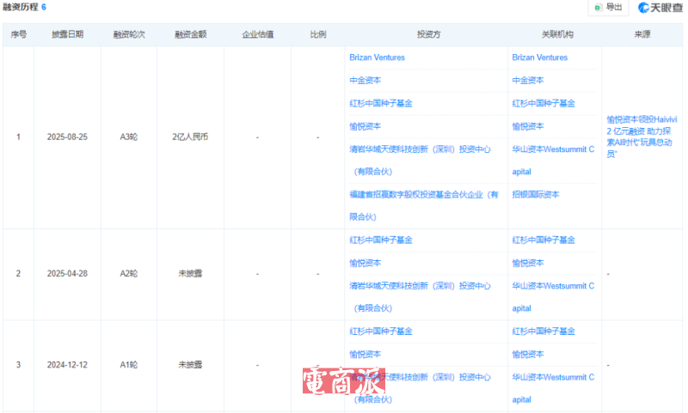
Task: Click 愉悦资本 related institution in the A2轮 row
Action: tap(527, 263)
